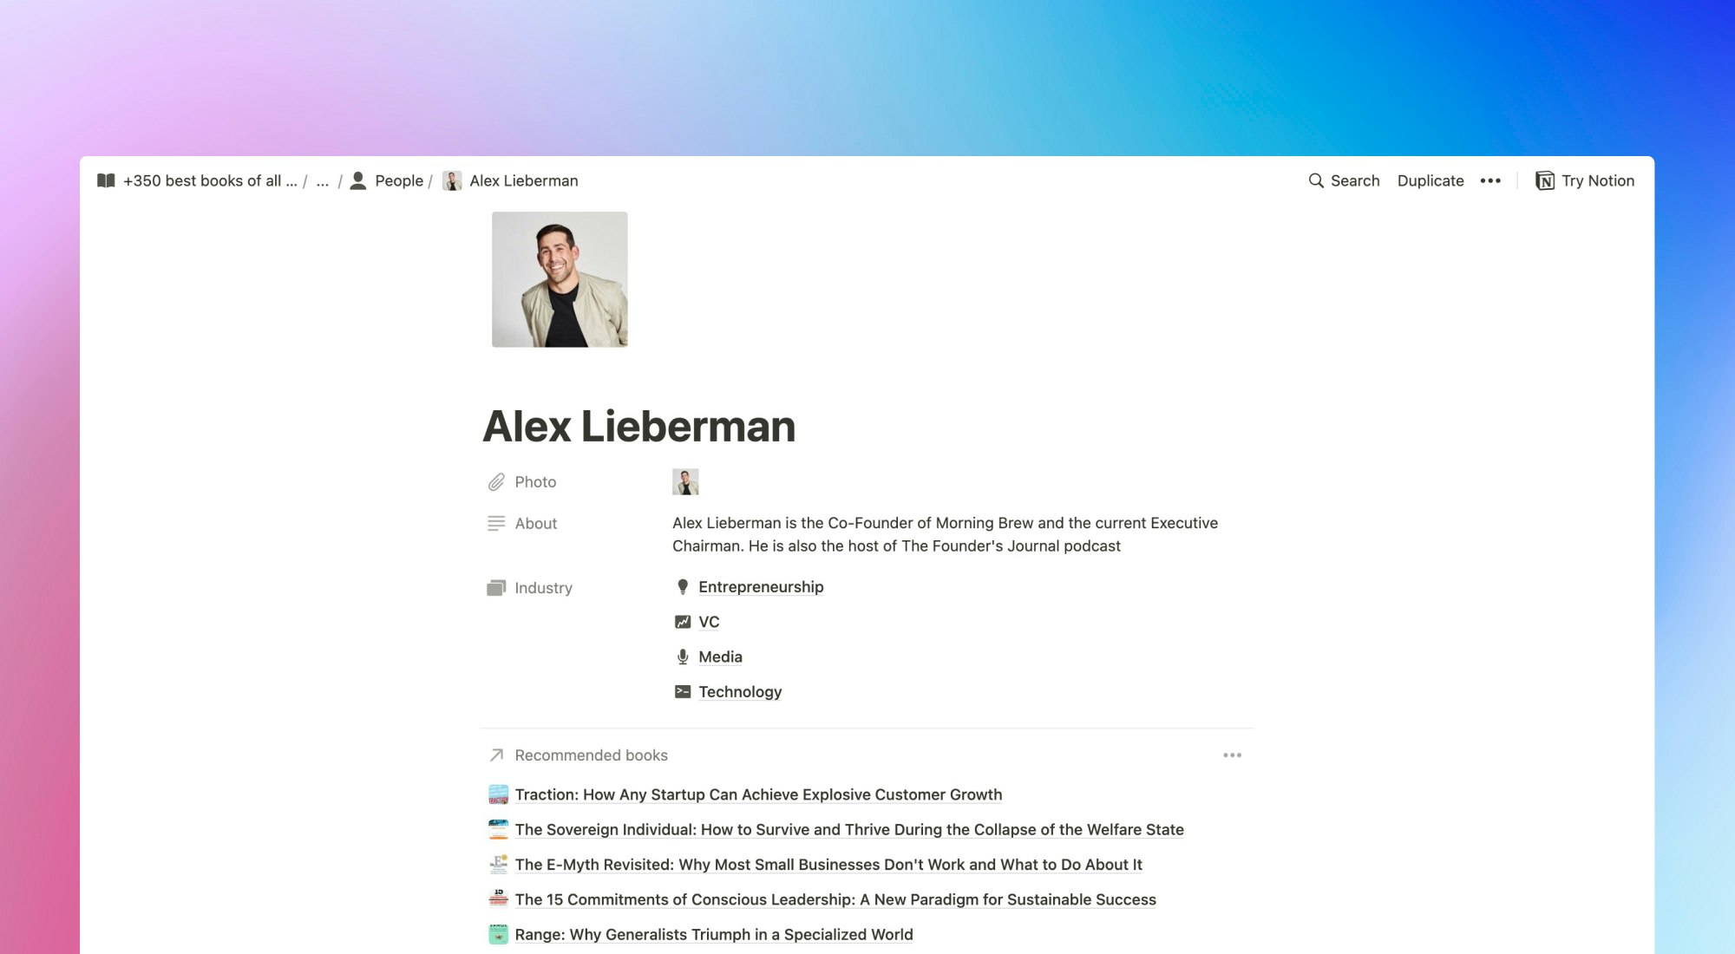
Task: Click the chart icon next to VC
Action: (683, 622)
